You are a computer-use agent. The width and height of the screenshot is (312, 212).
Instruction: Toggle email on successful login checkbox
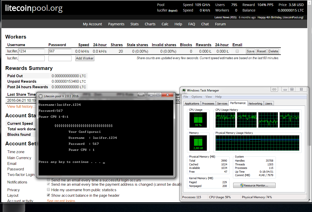[49, 180]
